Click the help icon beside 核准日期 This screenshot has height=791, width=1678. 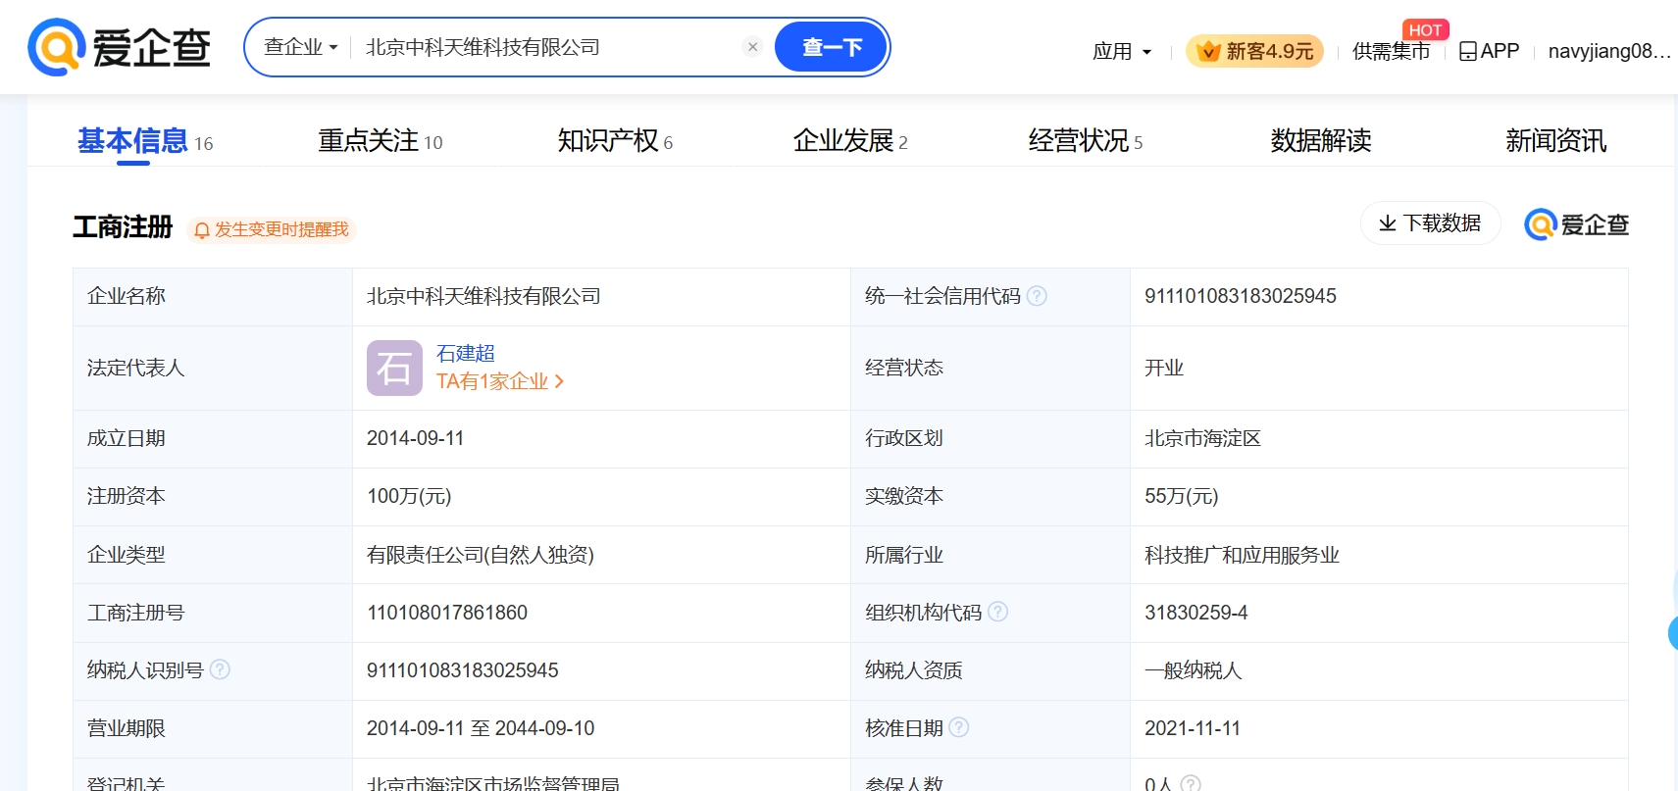959,727
